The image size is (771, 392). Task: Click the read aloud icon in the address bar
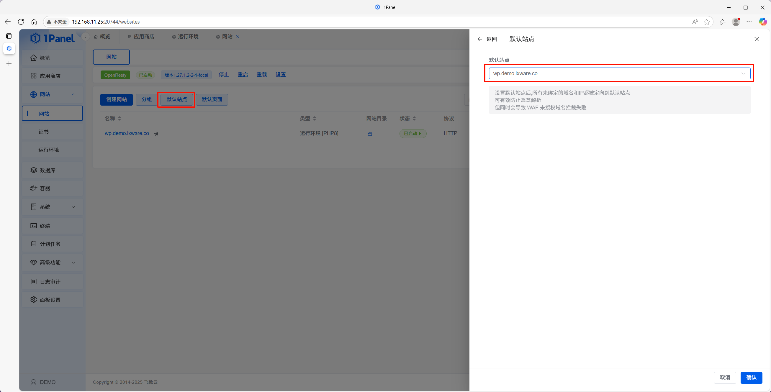pyautogui.click(x=695, y=22)
